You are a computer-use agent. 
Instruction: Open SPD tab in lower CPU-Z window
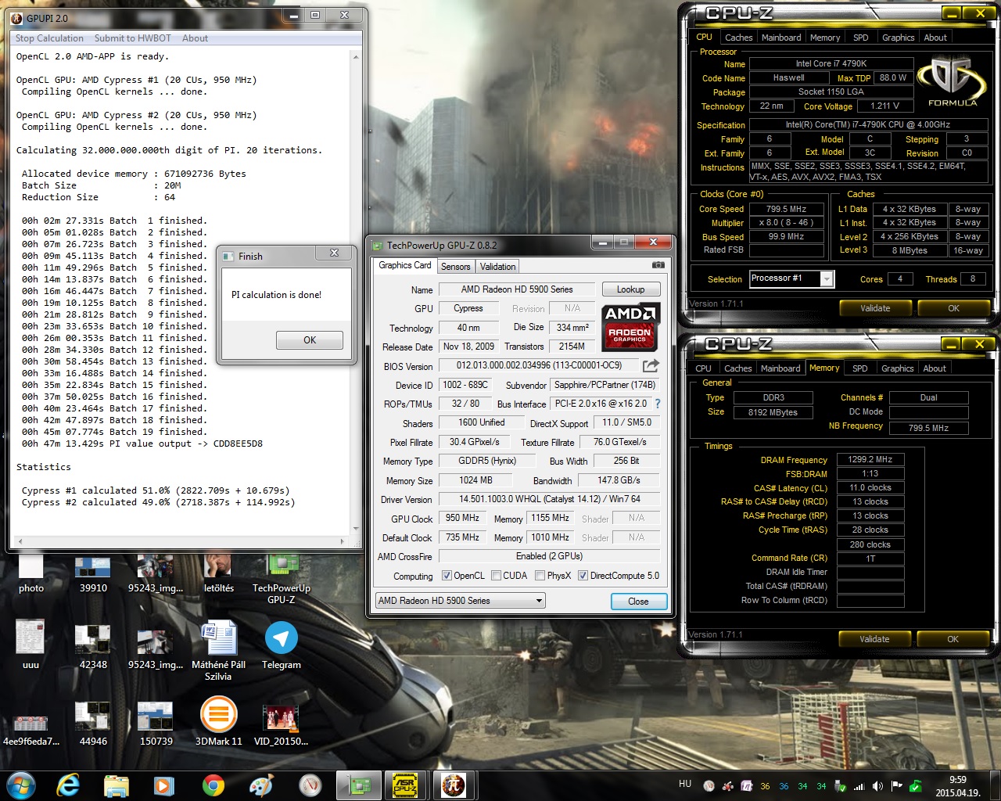(859, 368)
